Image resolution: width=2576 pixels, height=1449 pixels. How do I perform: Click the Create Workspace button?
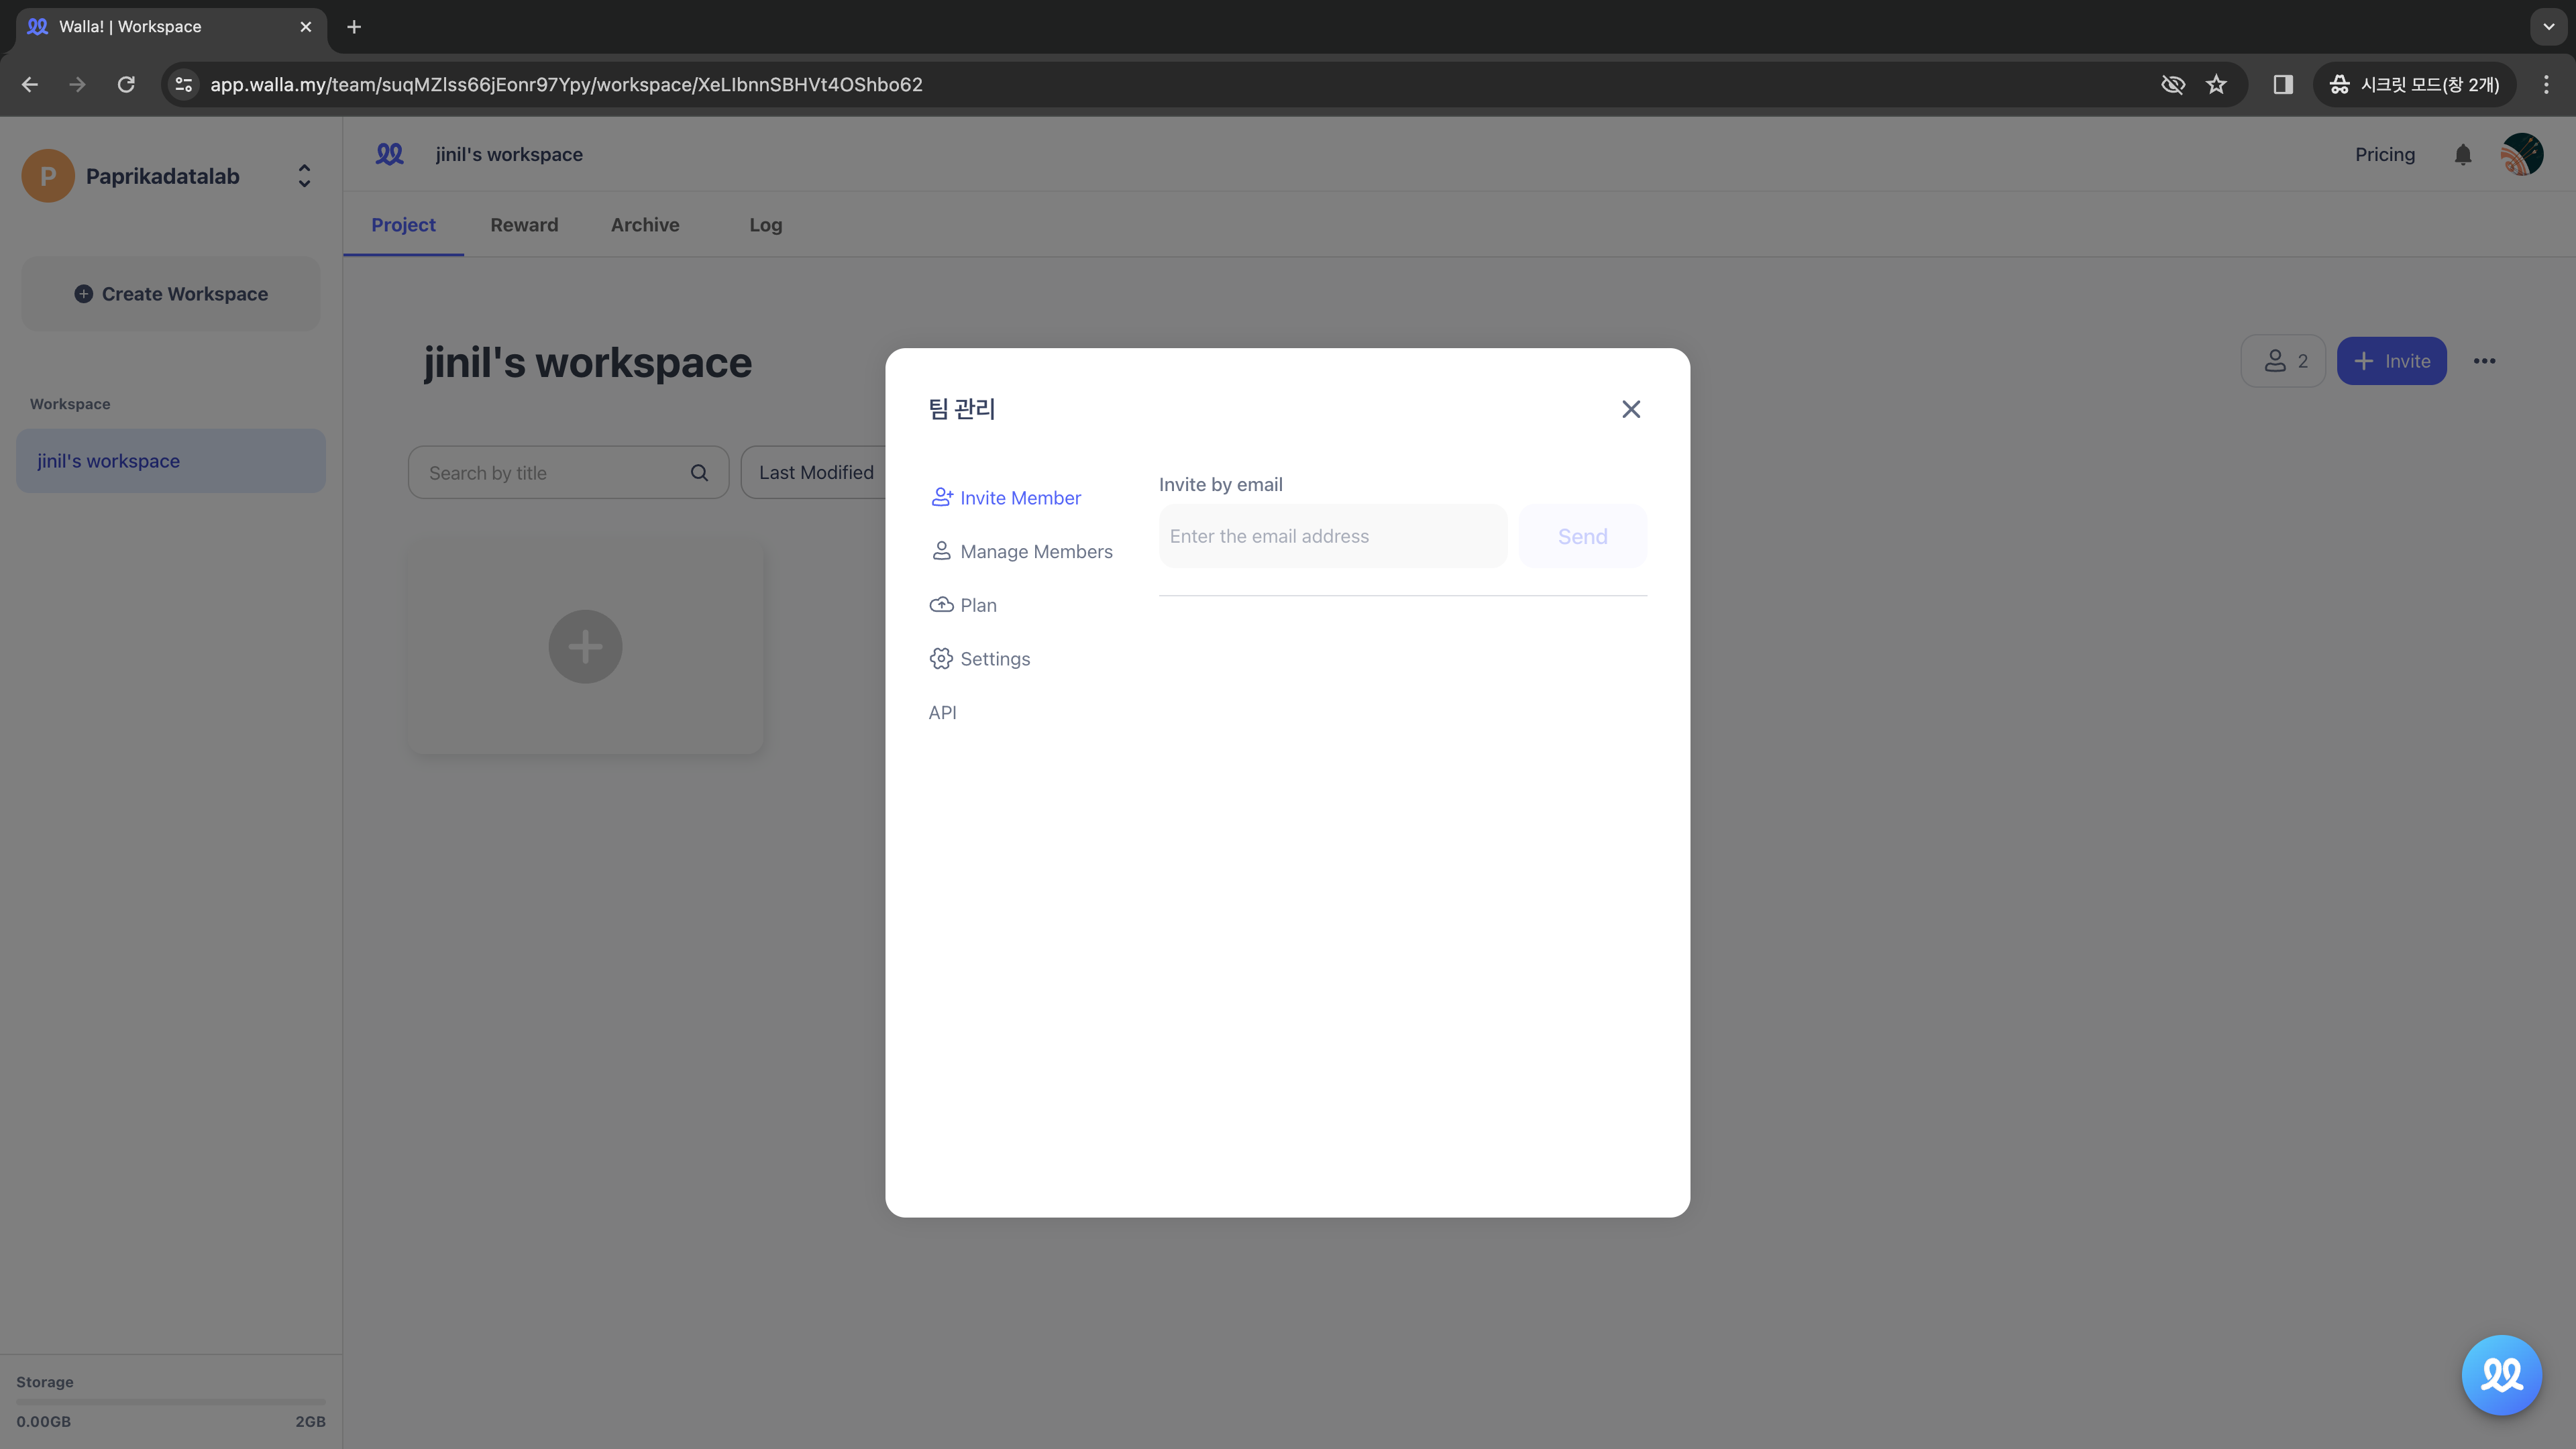tap(170, 293)
